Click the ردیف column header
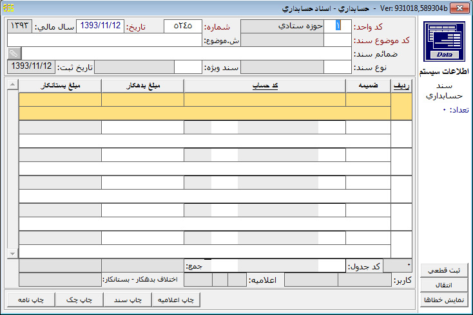Viewport: 473px width, 315px height. [x=401, y=85]
